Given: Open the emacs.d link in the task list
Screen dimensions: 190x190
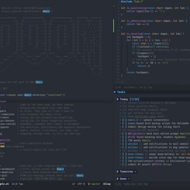Looking at the screenshot, I should (133, 120).
